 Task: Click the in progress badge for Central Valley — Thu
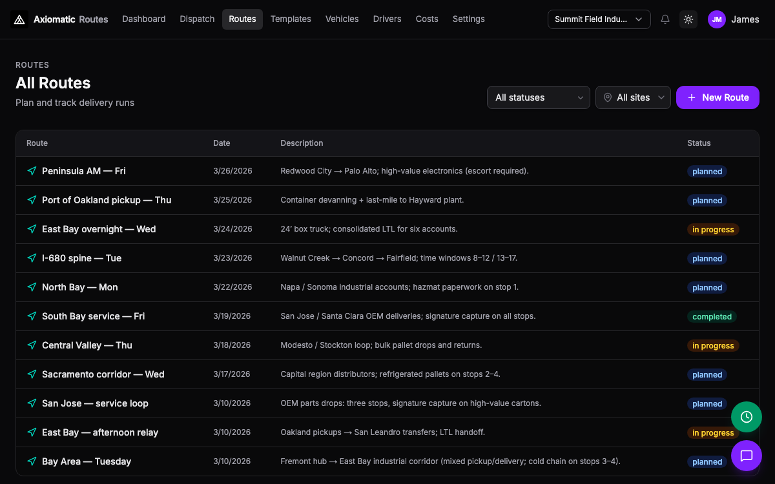click(713, 346)
